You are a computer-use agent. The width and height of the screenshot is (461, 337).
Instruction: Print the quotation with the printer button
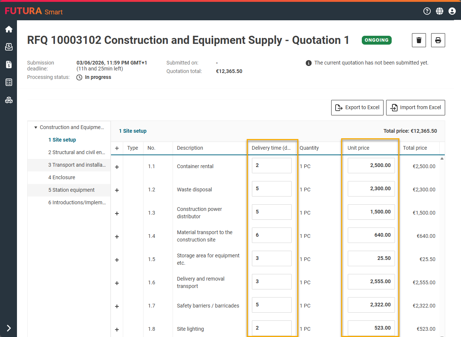[438, 40]
